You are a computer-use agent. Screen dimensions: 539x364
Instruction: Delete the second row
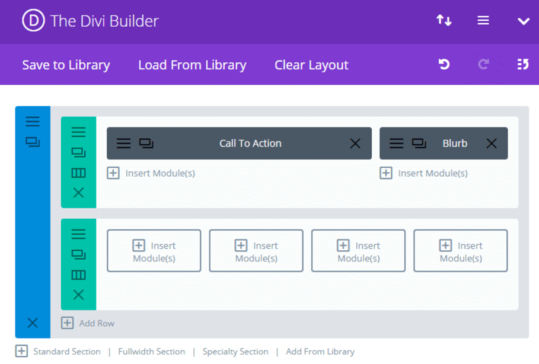coord(78,295)
